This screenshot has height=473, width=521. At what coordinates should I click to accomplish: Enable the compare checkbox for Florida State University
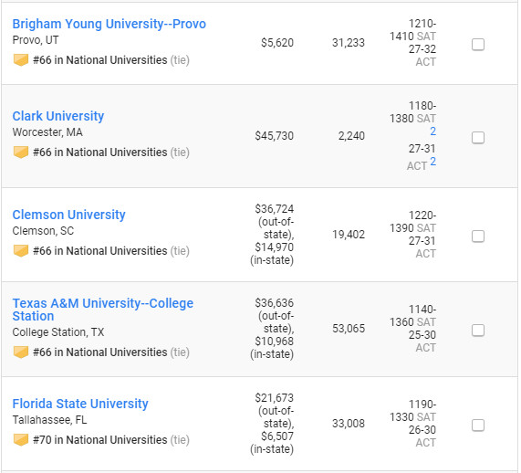coord(478,426)
